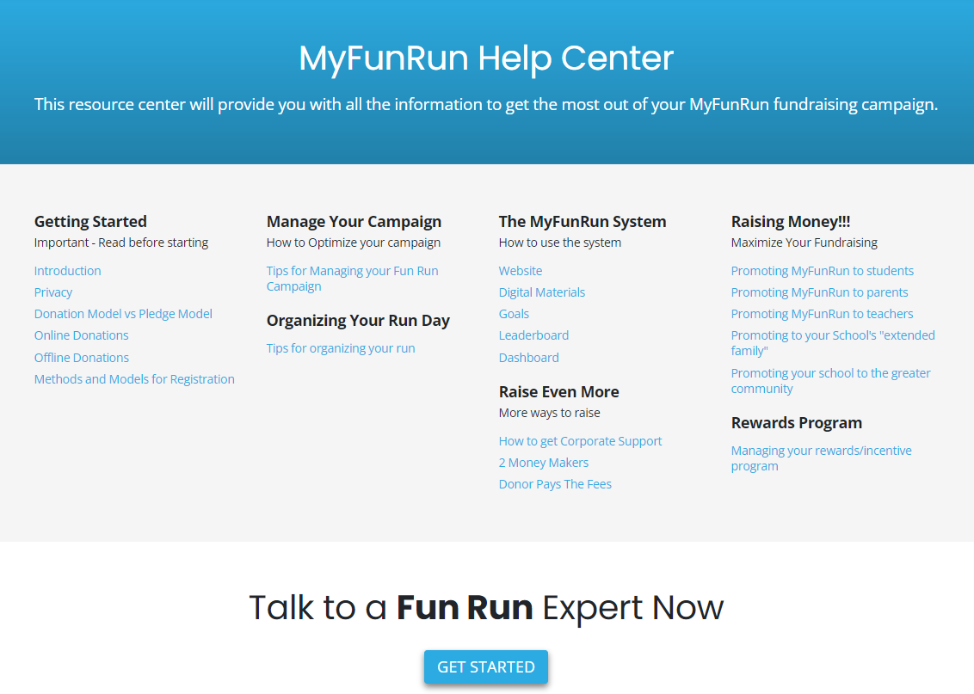
Task: Click the Raise Even More heading
Action: click(558, 391)
